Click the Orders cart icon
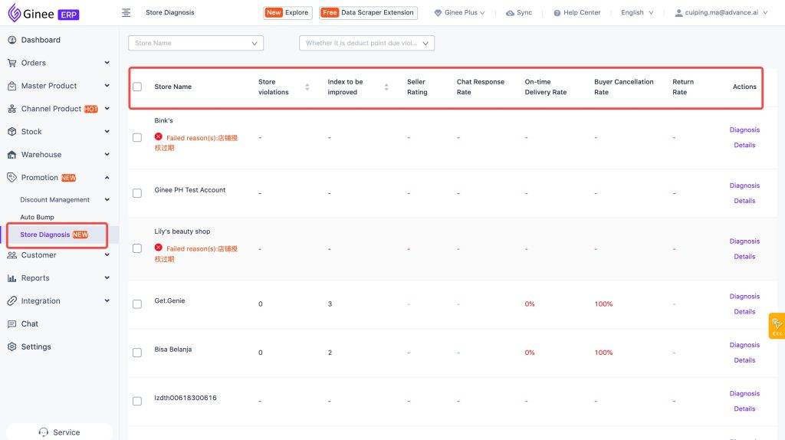The width and height of the screenshot is (785, 440). pos(12,63)
